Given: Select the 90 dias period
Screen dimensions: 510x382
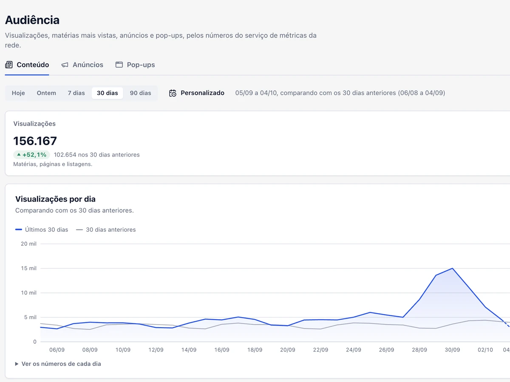Looking at the screenshot, I should (141, 93).
